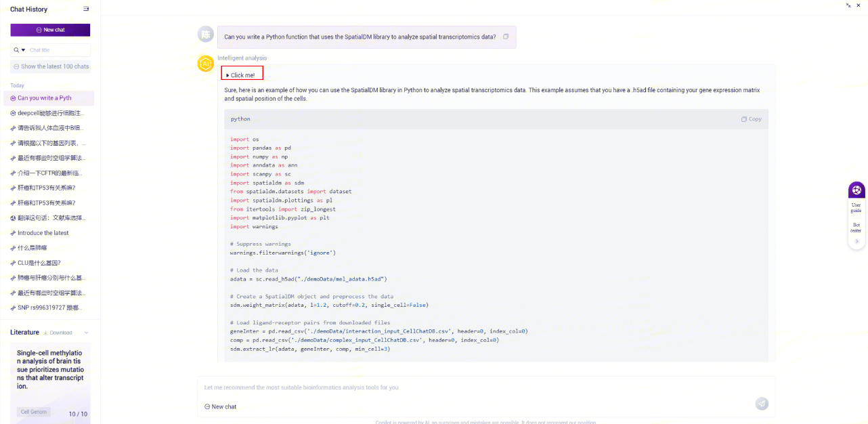
Task: Open the Bot center
Action: coord(856,227)
